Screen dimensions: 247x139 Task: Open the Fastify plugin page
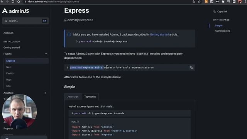[10, 73]
